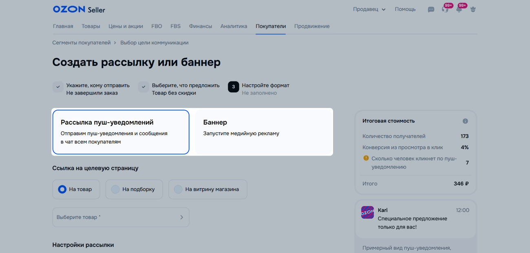Open the chat messages icon
Viewport: 530px width, 253px height.
(x=431, y=9)
